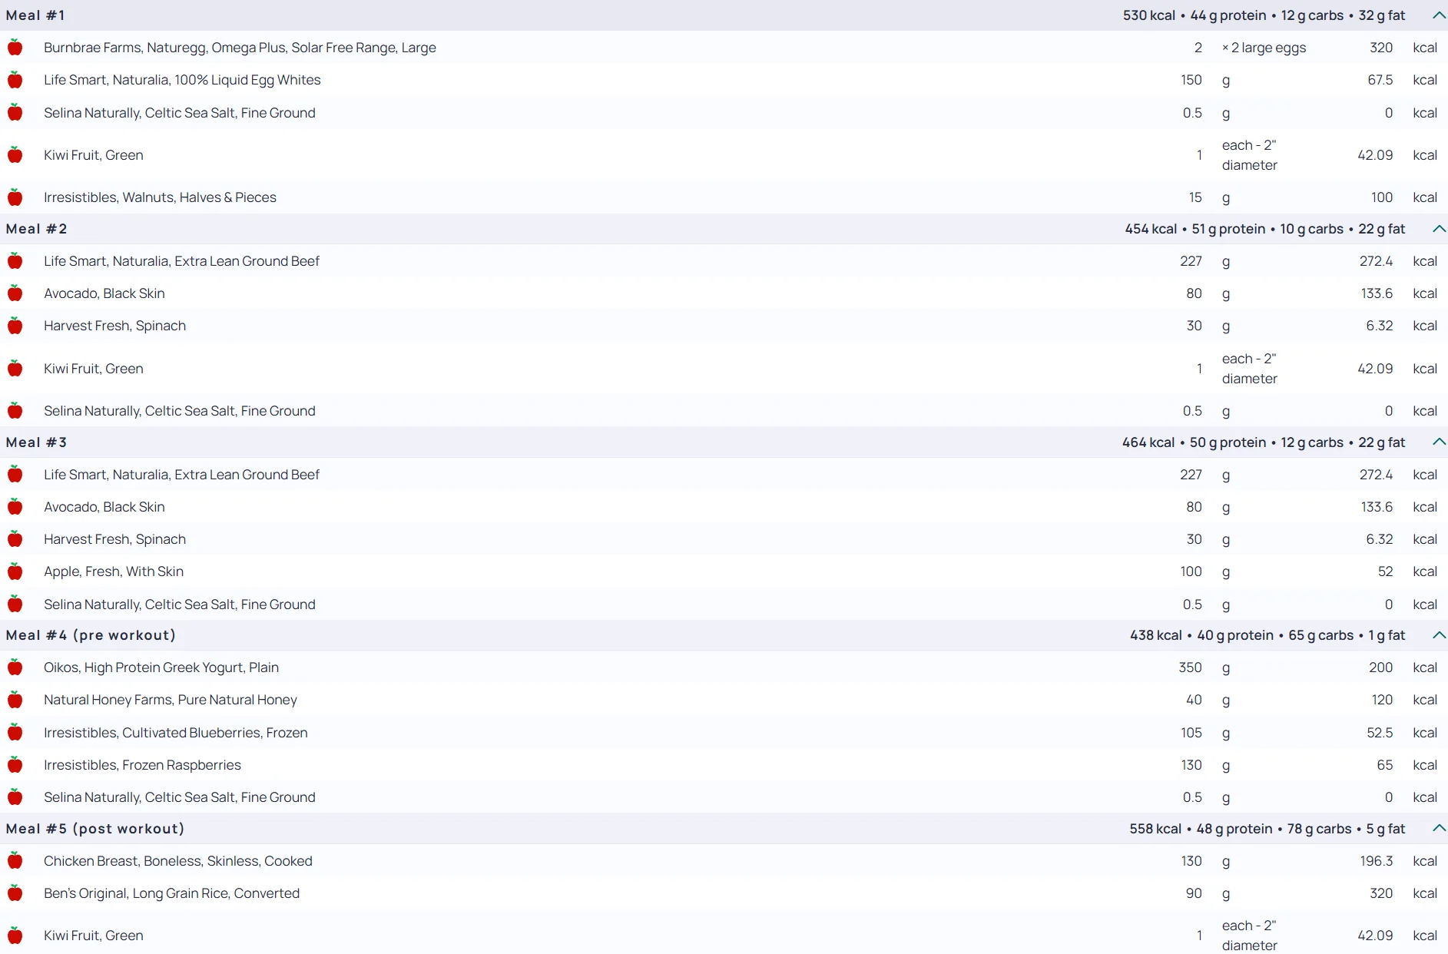Collapse the Meal #3 section chevron
The image size is (1448, 954).
pyautogui.click(x=1439, y=442)
